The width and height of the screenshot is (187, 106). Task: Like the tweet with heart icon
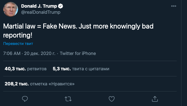112,99
